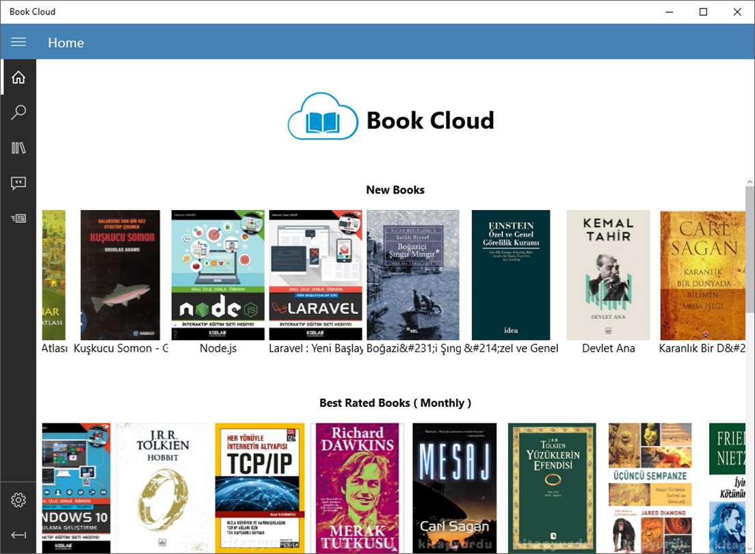Screen dimensions: 755x554
Task: Click the 'Devlet Ana' title text
Action: coord(608,348)
